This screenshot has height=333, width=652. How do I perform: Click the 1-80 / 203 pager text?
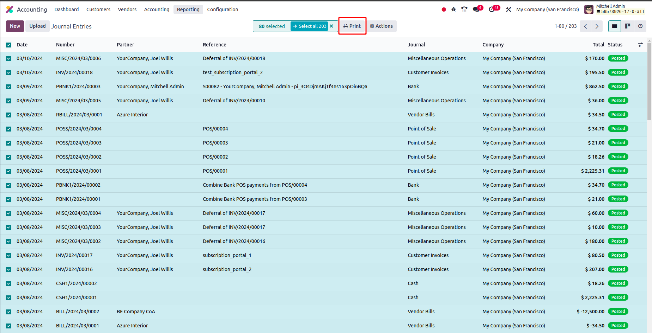pyautogui.click(x=566, y=26)
